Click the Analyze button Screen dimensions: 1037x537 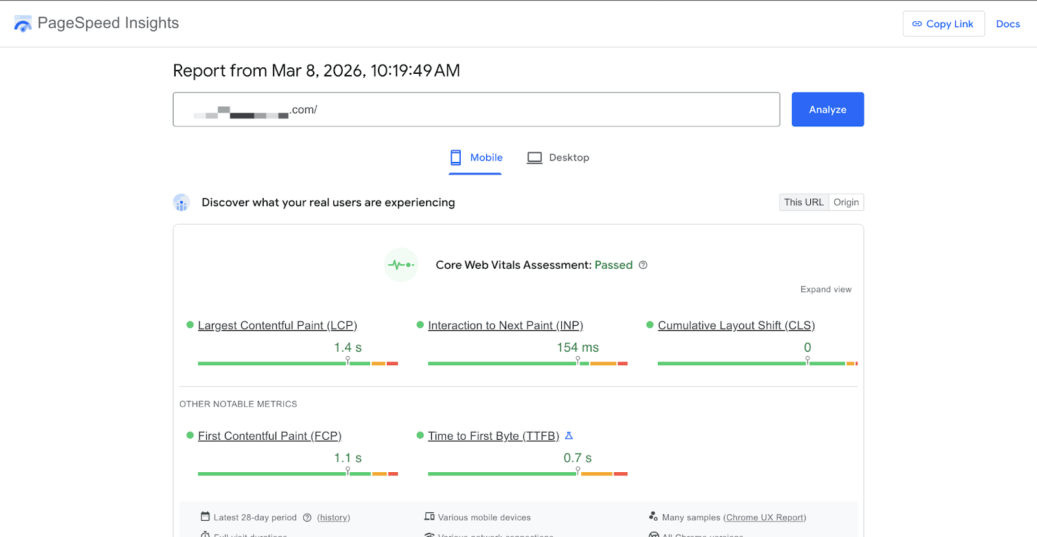[x=828, y=109]
